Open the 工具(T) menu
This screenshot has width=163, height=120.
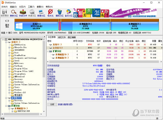[31, 6]
